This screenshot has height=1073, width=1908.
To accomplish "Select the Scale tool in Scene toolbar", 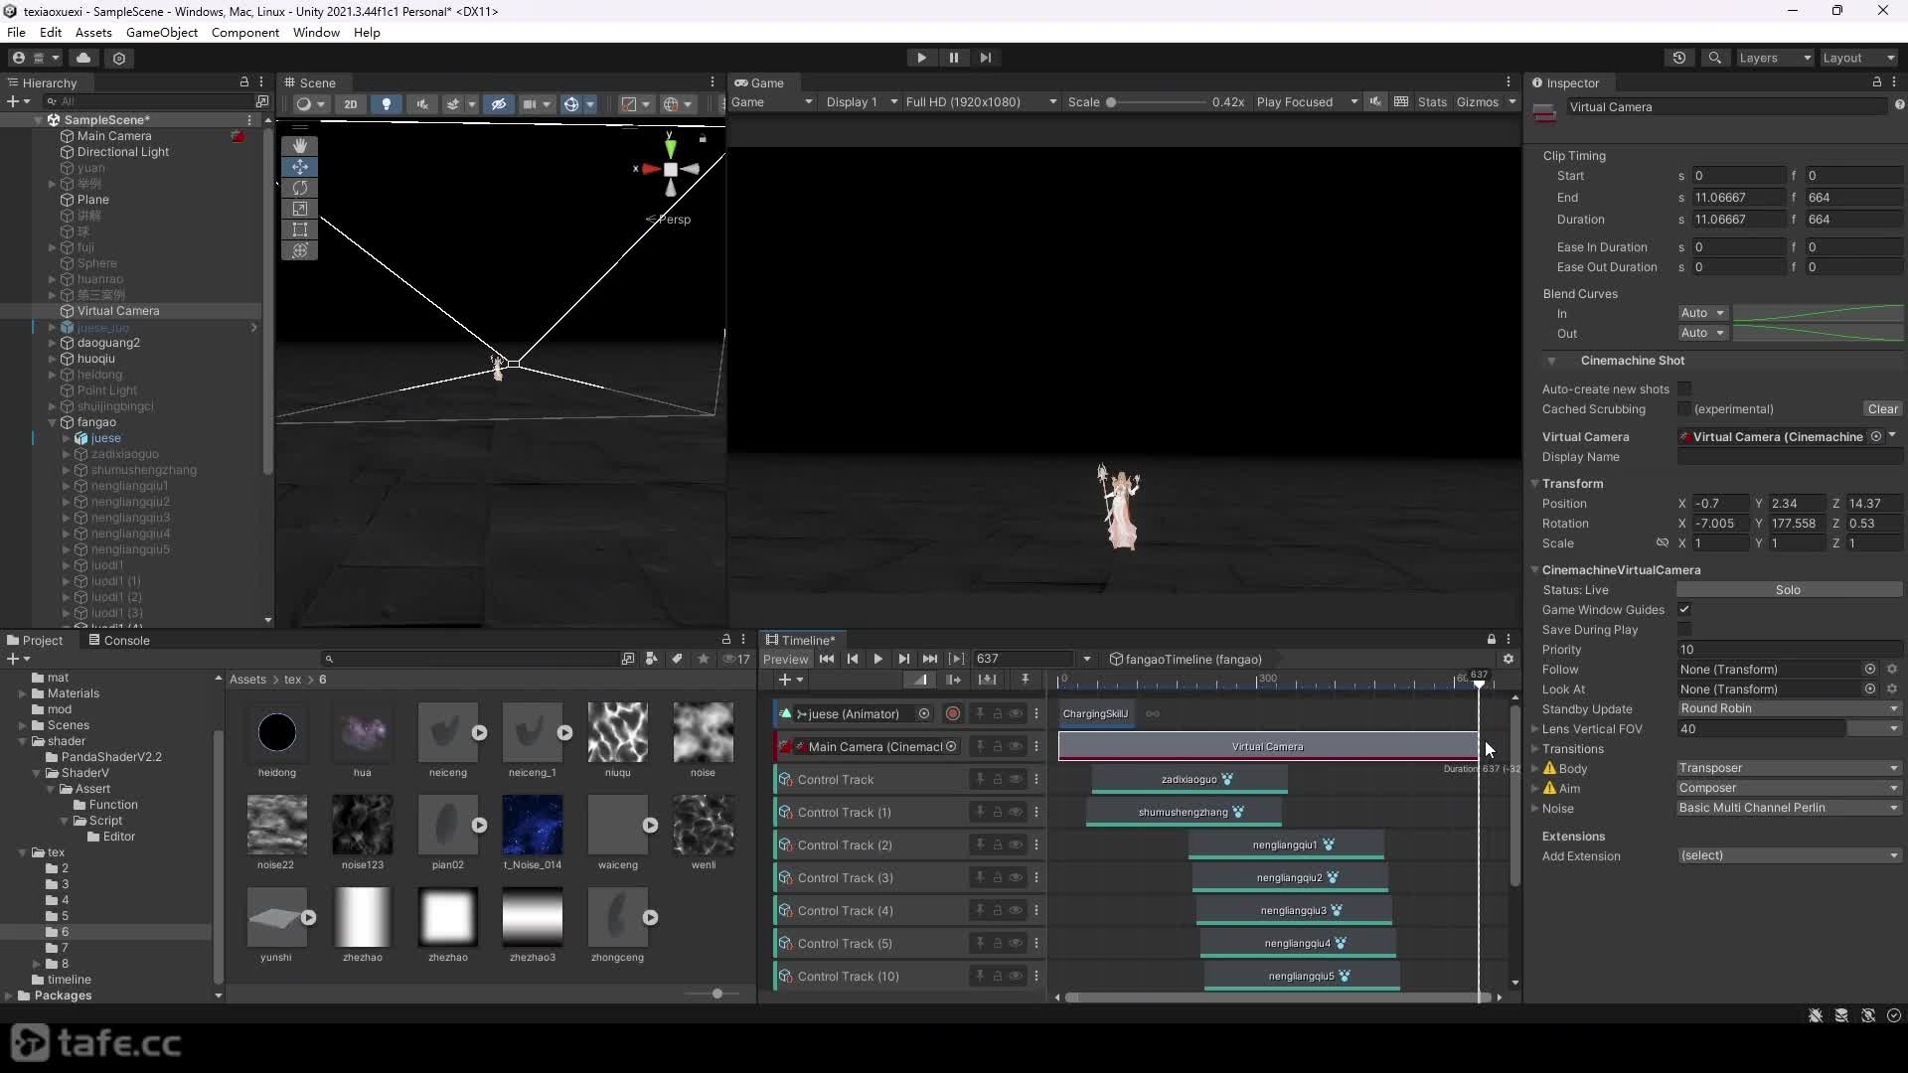I will 299,209.
